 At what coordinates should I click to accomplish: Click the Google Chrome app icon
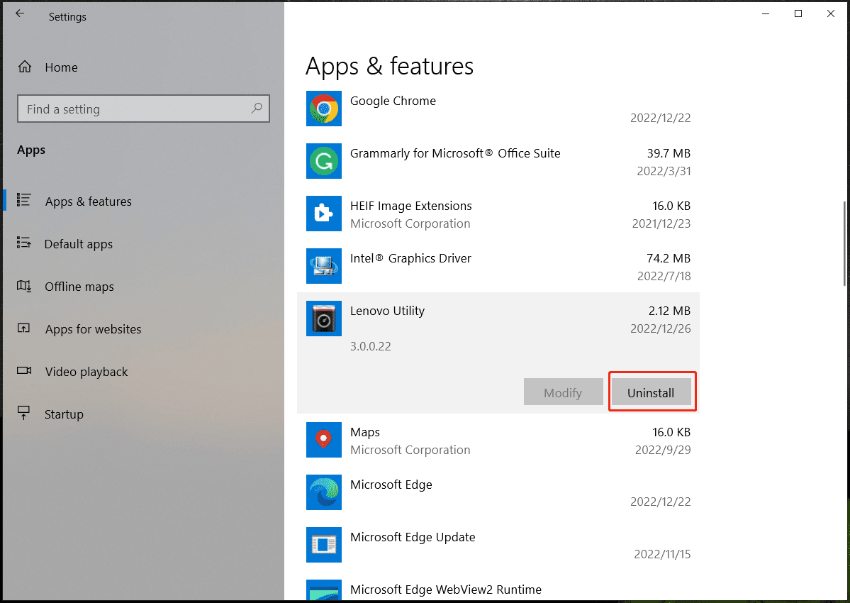(323, 109)
